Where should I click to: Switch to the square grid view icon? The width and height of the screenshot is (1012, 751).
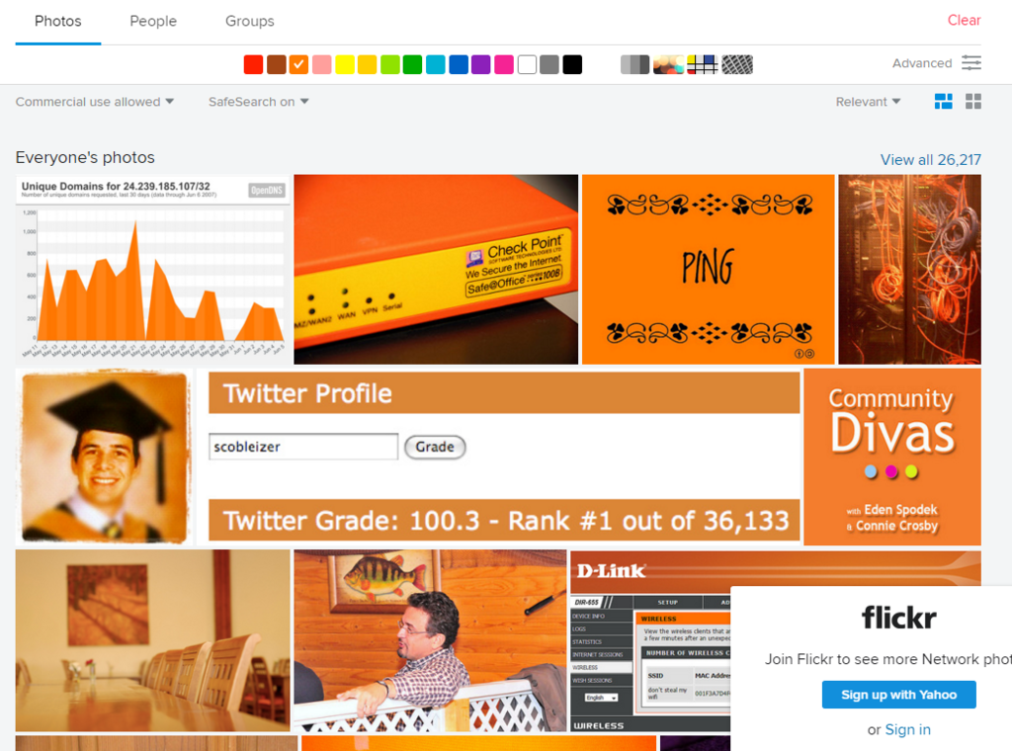pyautogui.click(x=973, y=102)
